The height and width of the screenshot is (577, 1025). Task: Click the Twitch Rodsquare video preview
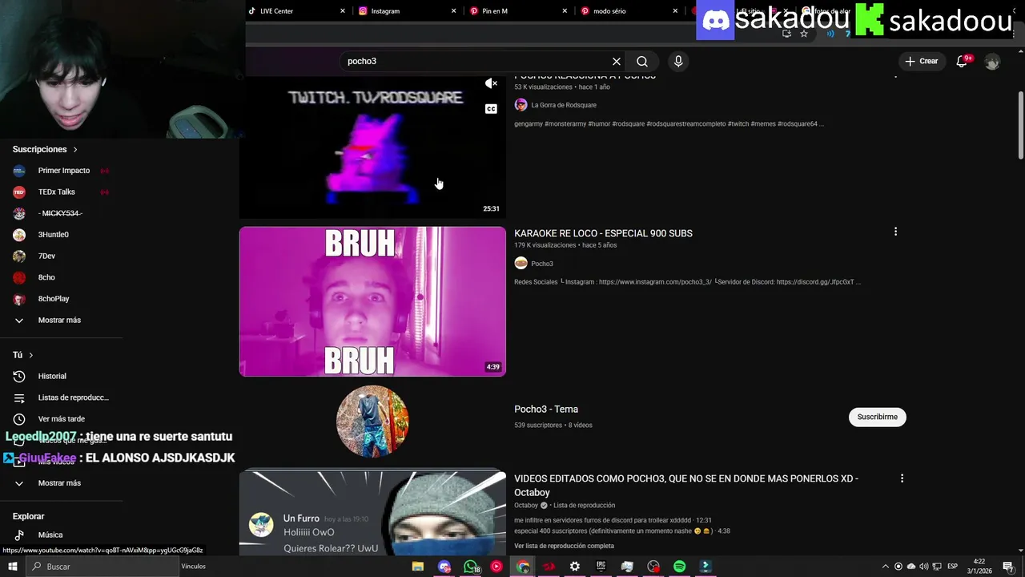pos(372,147)
